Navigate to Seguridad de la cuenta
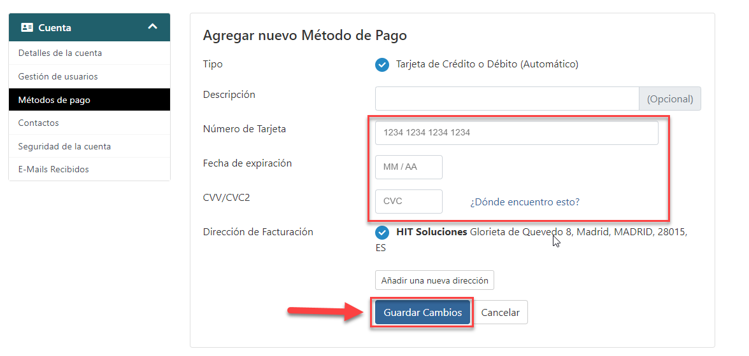749x356 pixels. (89, 146)
